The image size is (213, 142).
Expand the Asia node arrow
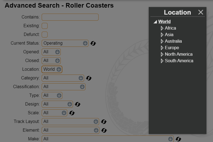(x=162, y=35)
